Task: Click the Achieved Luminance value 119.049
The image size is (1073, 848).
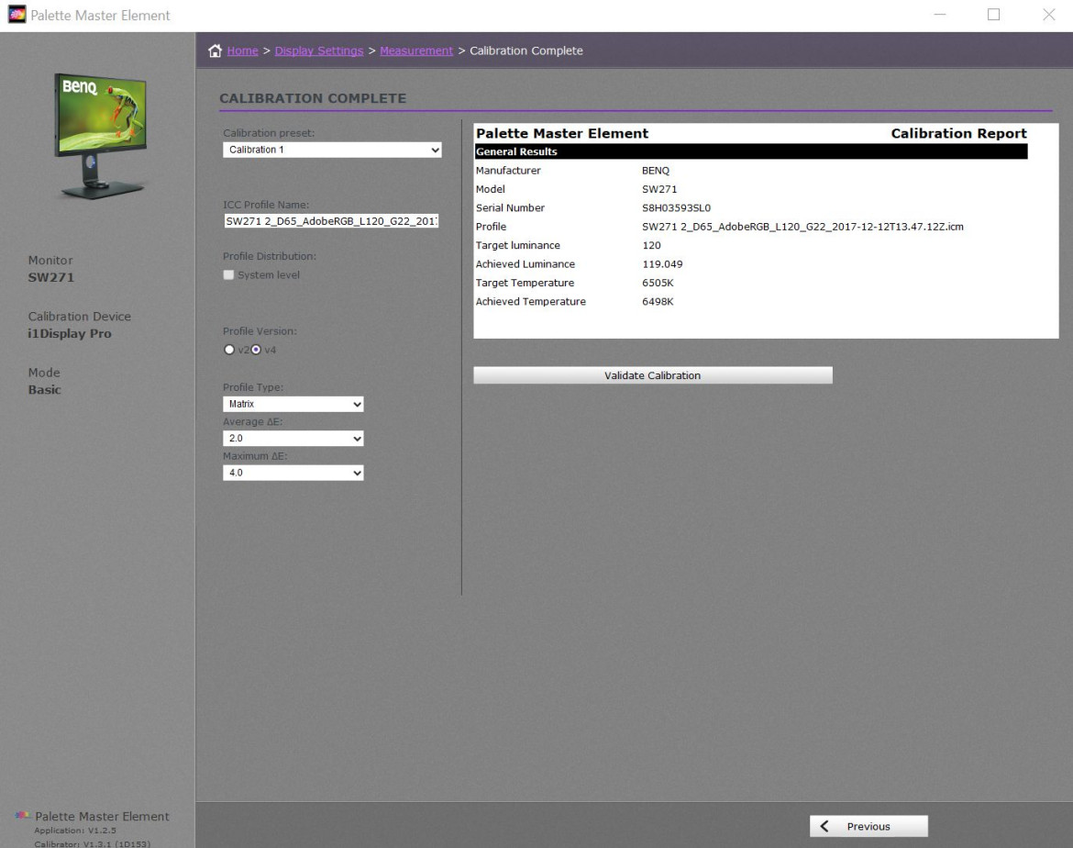Action: pos(662,263)
